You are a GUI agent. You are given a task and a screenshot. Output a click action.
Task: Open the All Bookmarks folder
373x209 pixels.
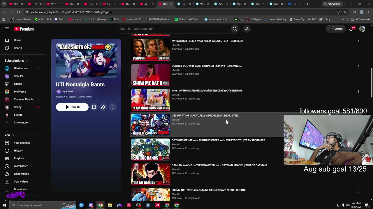pos(360,19)
